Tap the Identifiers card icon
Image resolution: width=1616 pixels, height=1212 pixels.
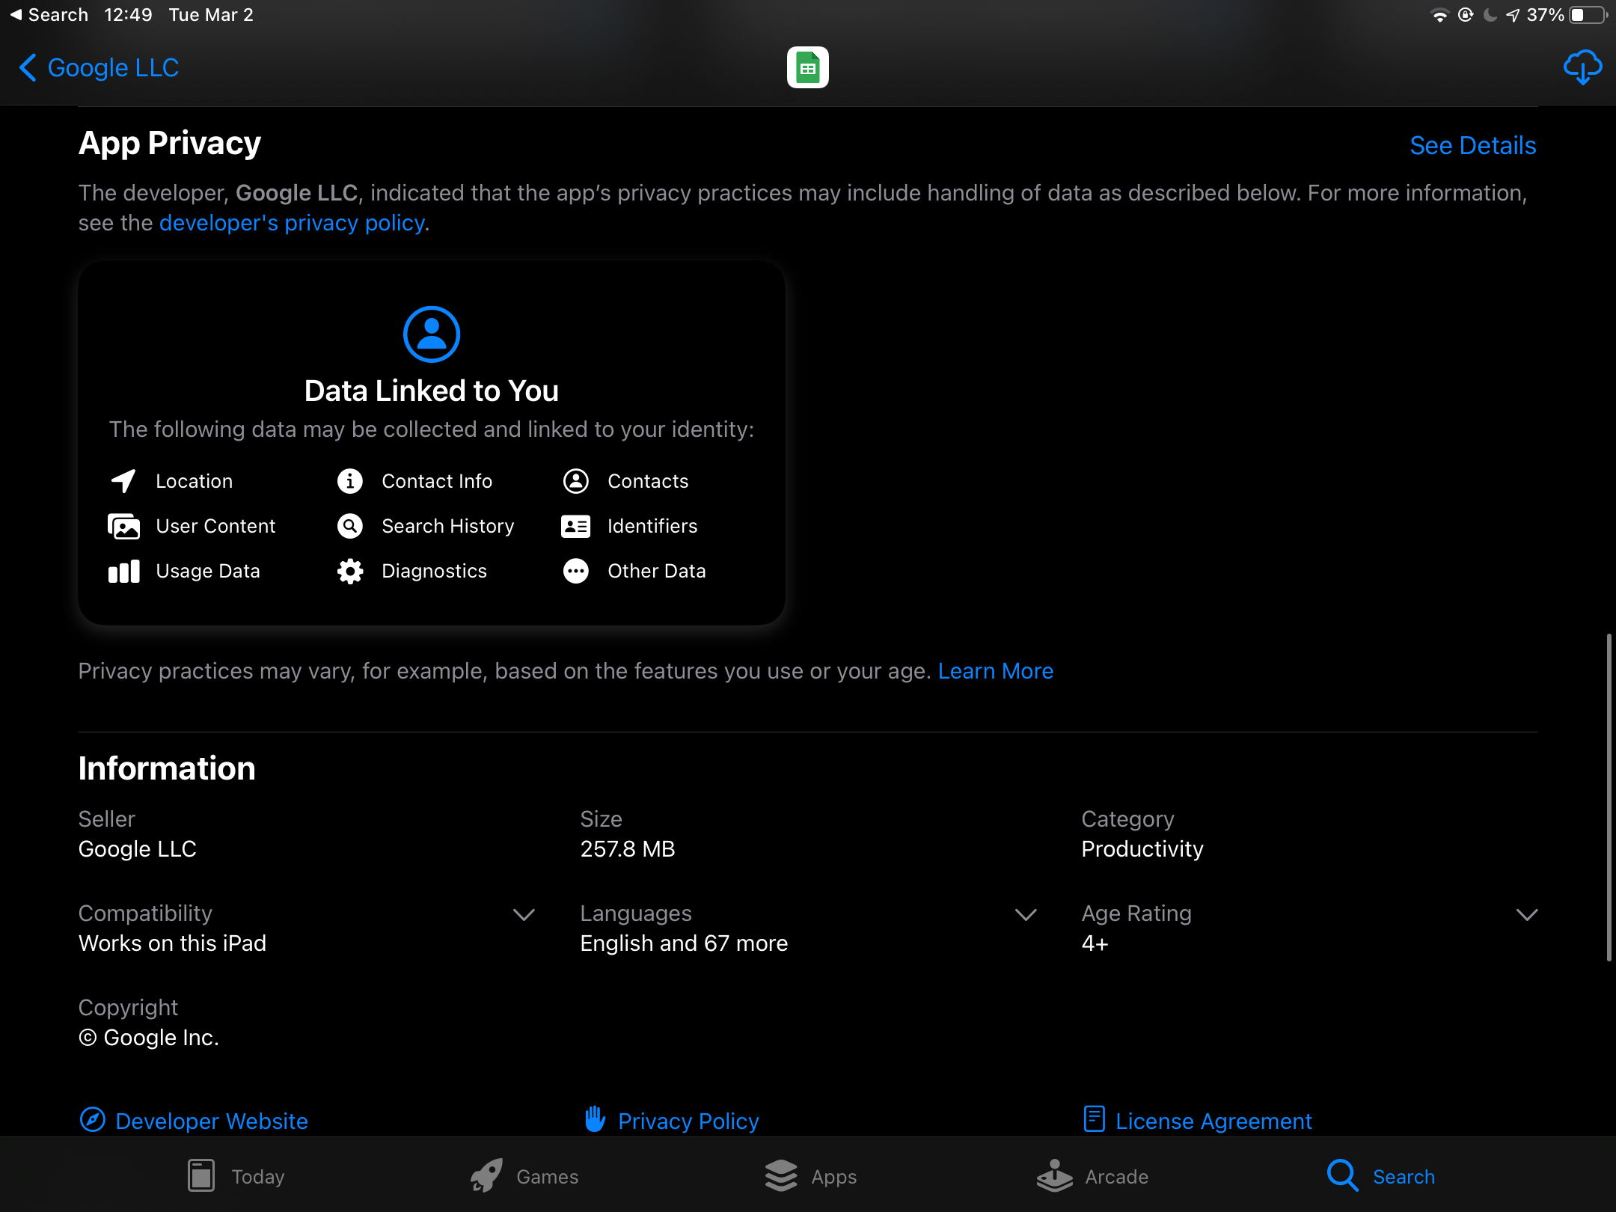pyautogui.click(x=575, y=526)
